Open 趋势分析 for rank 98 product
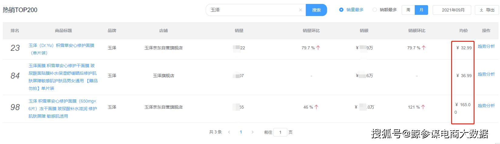Screen dimensions: 500x144 tap(486, 106)
